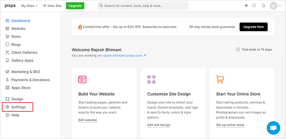Click the Upgrade Now button
The width and height of the screenshot is (286, 139).
(x=254, y=27)
